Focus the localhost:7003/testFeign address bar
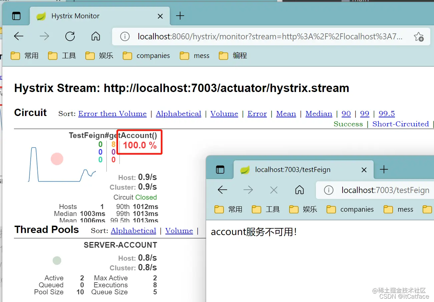434x302 pixels. (375, 190)
